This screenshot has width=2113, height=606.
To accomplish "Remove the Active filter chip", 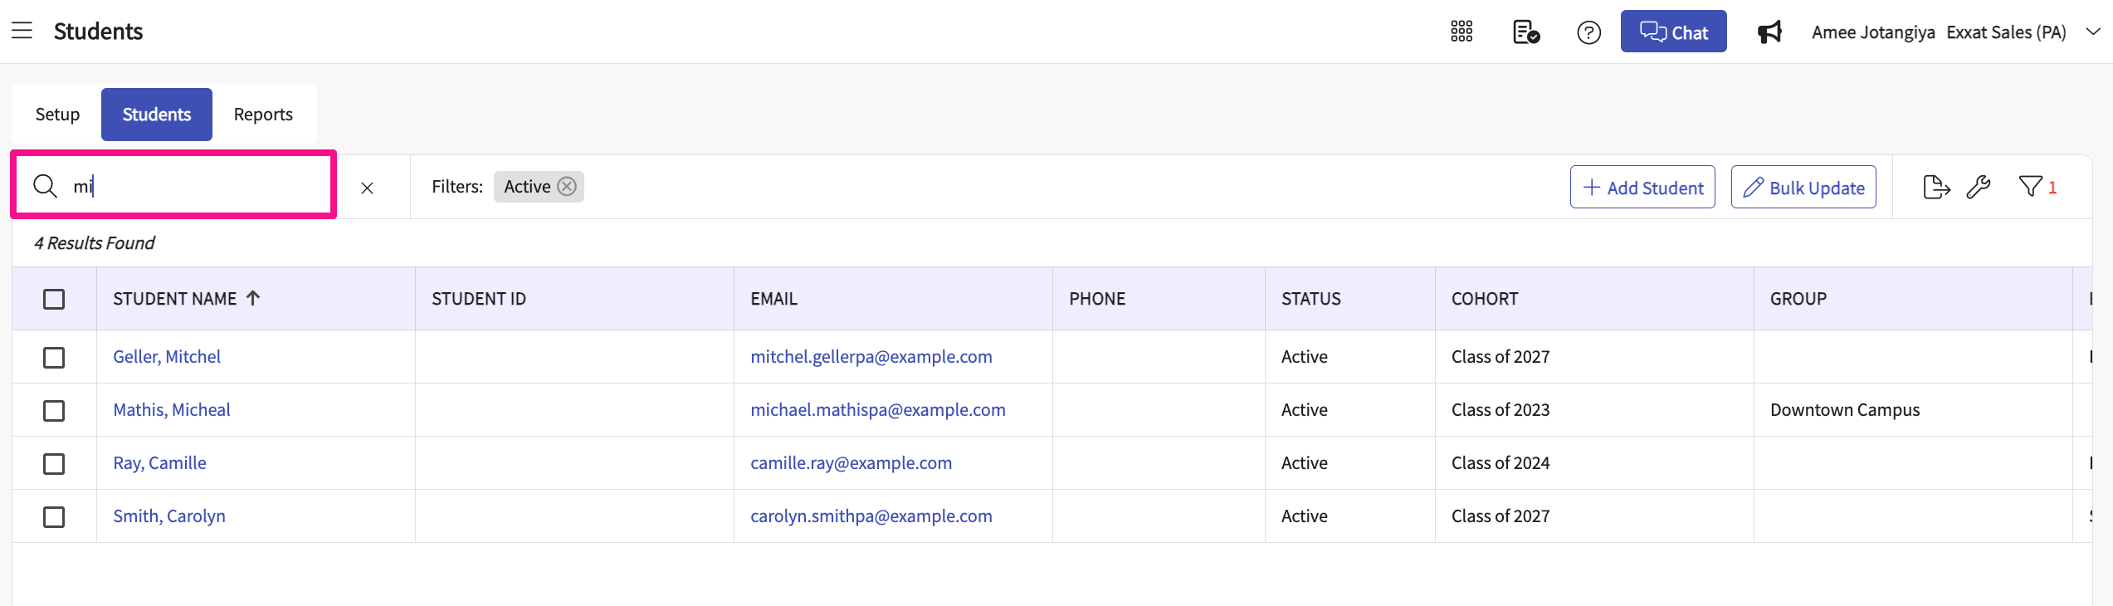I will 567,187.
